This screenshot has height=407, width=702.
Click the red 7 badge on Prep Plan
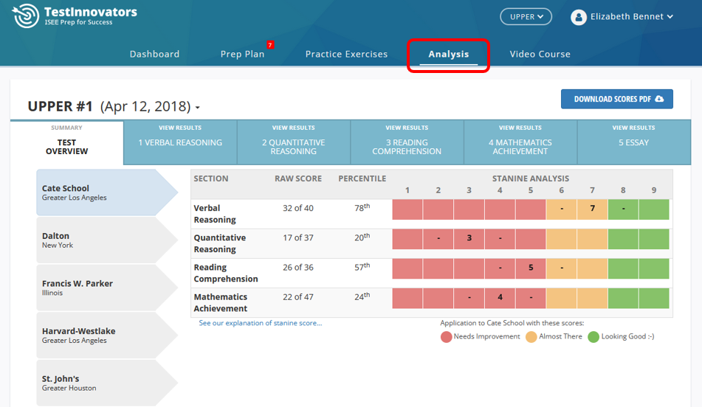click(270, 45)
